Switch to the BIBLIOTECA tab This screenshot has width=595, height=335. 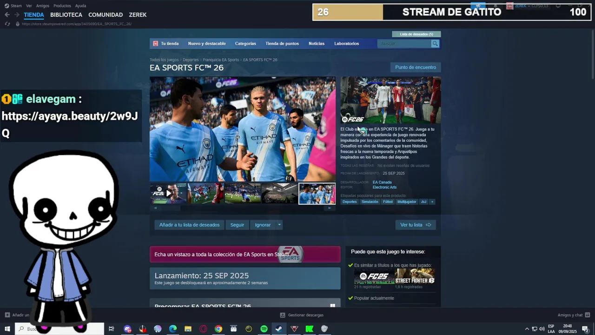click(x=66, y=15)
